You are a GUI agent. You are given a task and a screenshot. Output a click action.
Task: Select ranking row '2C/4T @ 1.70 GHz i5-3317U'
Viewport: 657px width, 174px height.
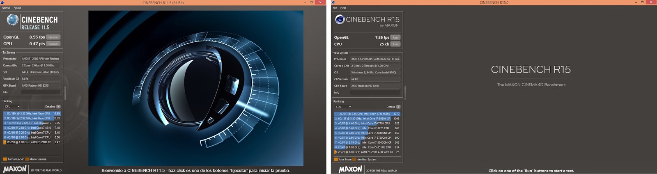tap(367, 147)
